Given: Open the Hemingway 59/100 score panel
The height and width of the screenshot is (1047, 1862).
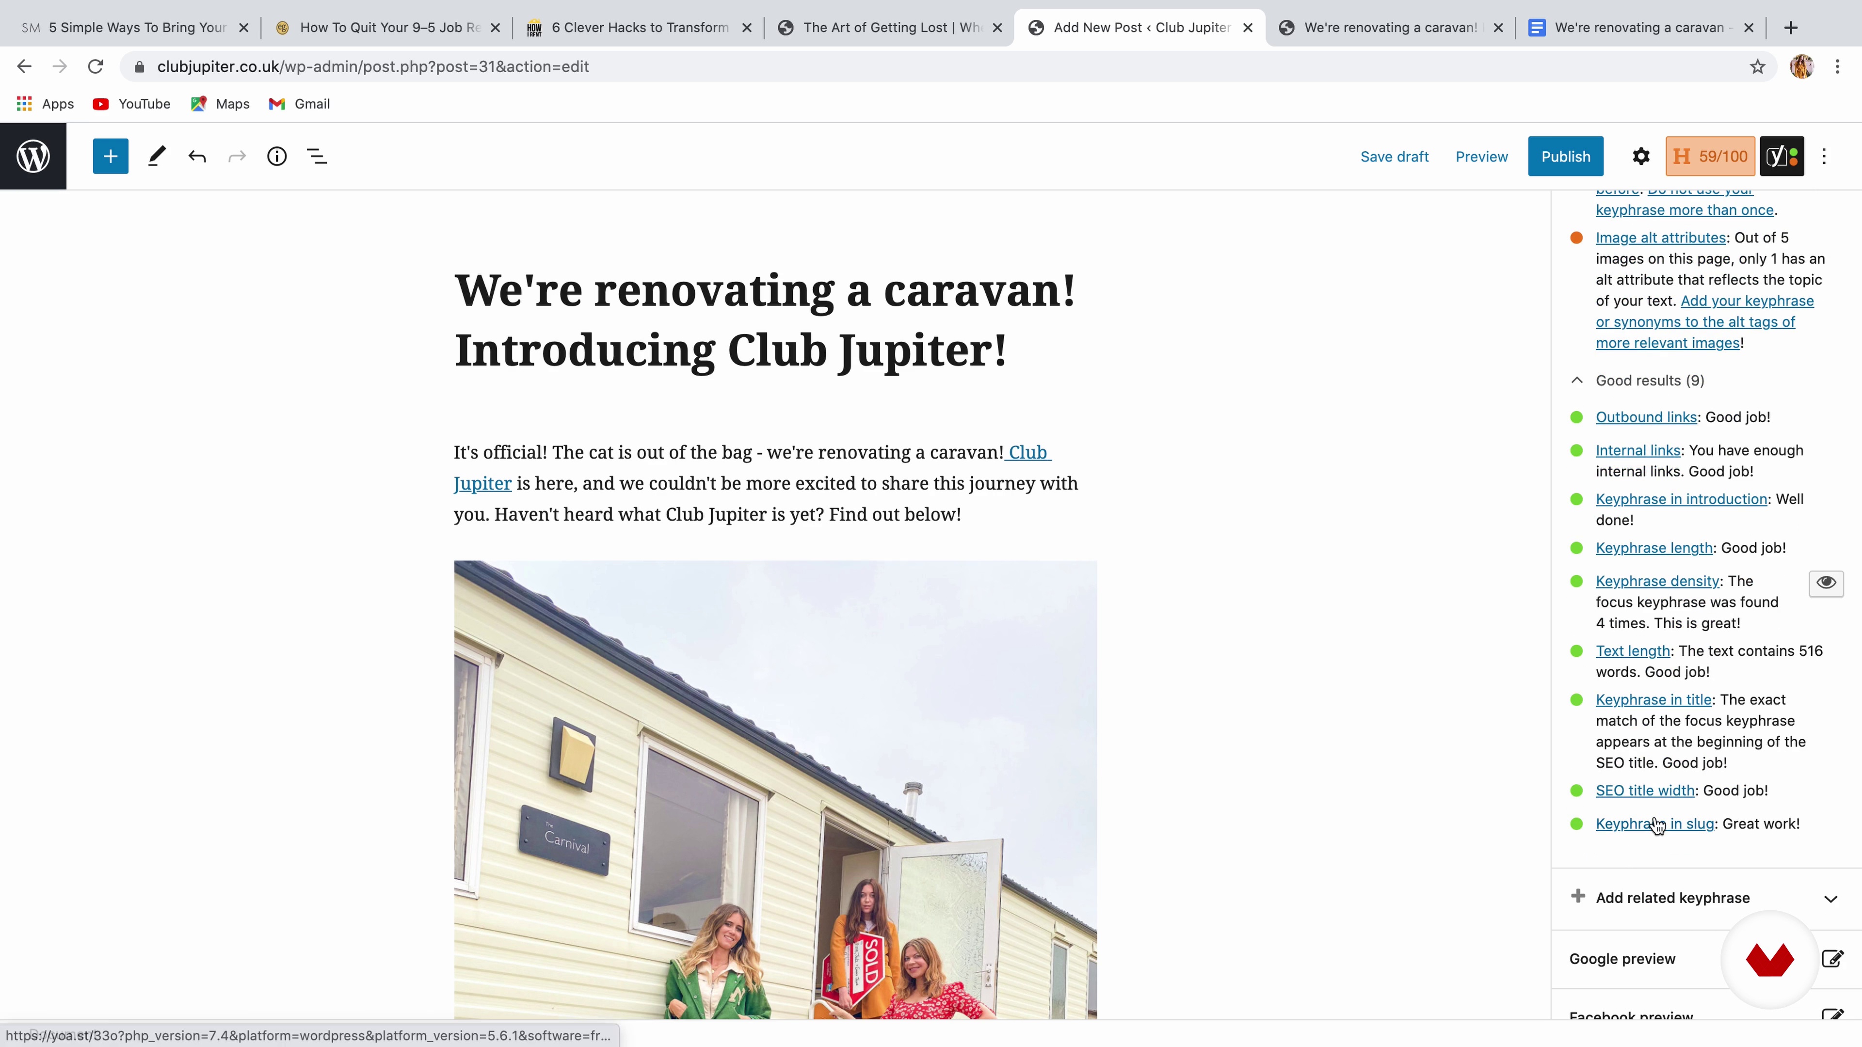Looking at the screenshot, I should coord(1710,156).
